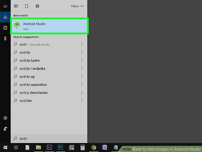Expand the arrow beside 'andritz'
Viewport: 202px width, 152px height.
[82, 52]
